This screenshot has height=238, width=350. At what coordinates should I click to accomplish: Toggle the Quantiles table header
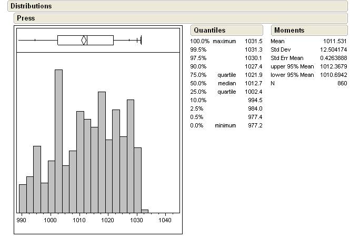point(209,31)
